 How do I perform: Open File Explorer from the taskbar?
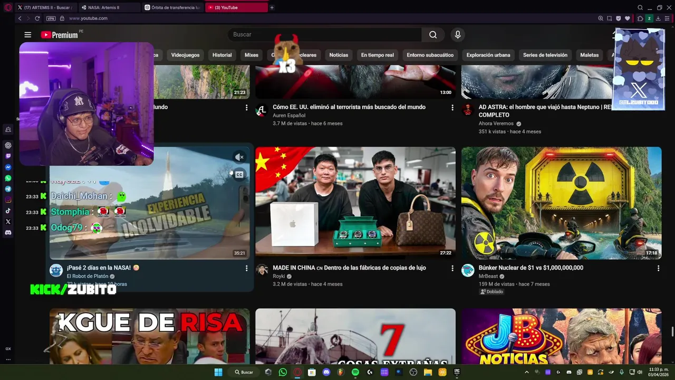(x=428, y=372)
